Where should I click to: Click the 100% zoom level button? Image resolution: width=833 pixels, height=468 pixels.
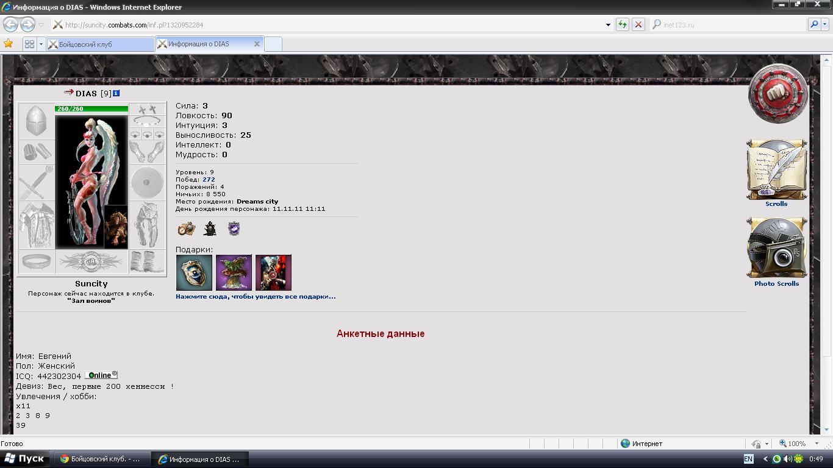tap(792, 444)
